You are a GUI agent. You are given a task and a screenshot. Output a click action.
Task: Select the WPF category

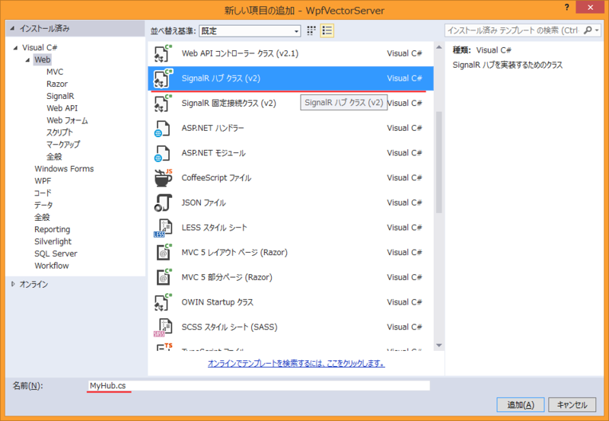[x=43, y=181]
